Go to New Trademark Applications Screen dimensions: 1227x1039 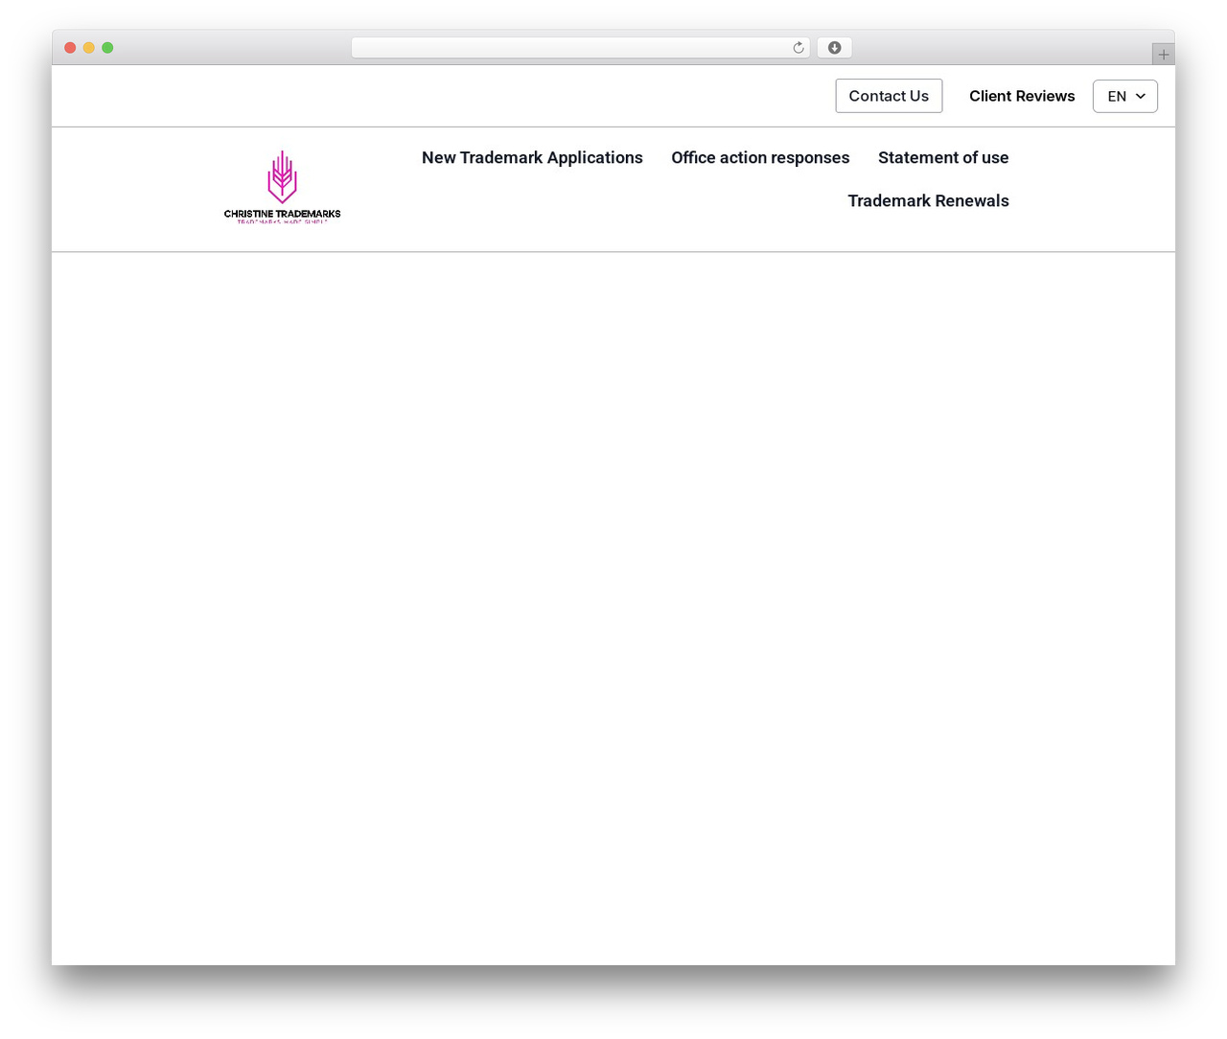(532, 157)
